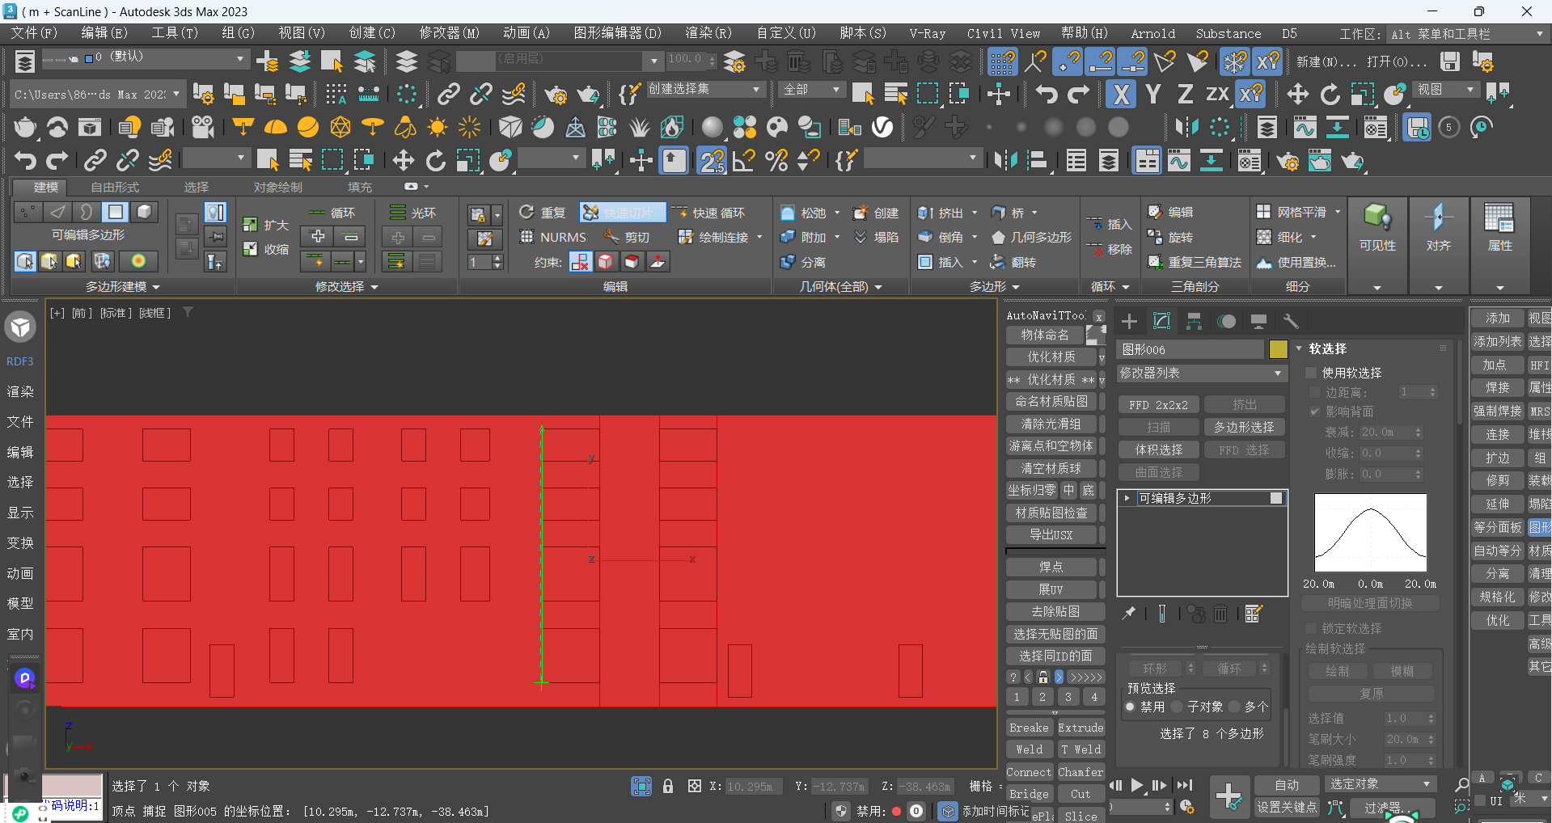Expand the 修改选择 panel dropdown
The image size is (1552, 823).
[346, 286]
